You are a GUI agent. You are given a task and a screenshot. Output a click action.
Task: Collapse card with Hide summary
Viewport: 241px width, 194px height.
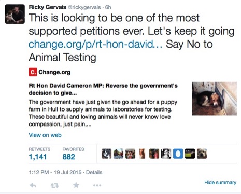click(220, 182)
